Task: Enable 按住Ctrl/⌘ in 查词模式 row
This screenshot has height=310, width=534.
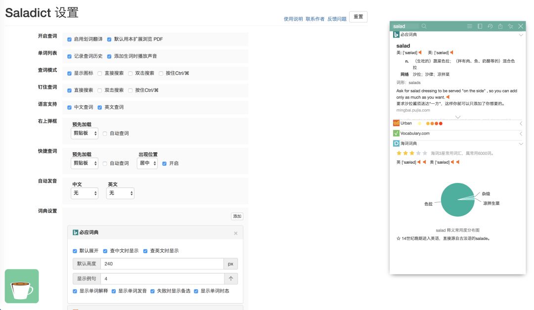Action: (161, 74)
